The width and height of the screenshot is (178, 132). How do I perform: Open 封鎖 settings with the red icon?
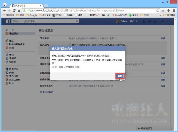(11, 47)
